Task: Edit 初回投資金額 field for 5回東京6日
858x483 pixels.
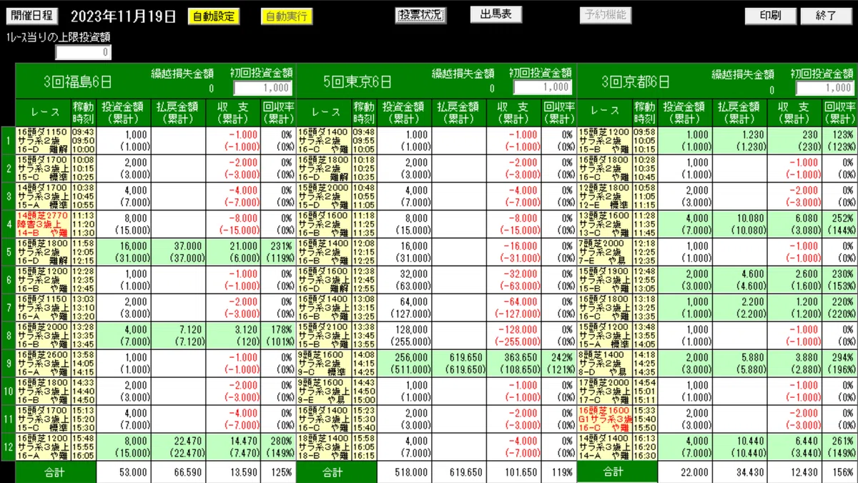Action: (x=542, y=87)
